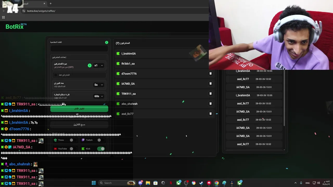Click the Kick logo next to Rr3dx1_sa
333x187 pixels.
118,64
